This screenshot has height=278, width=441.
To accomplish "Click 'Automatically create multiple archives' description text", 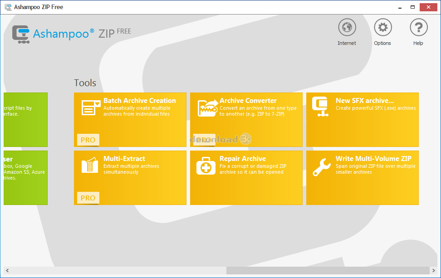I will [x=137, y=111].
